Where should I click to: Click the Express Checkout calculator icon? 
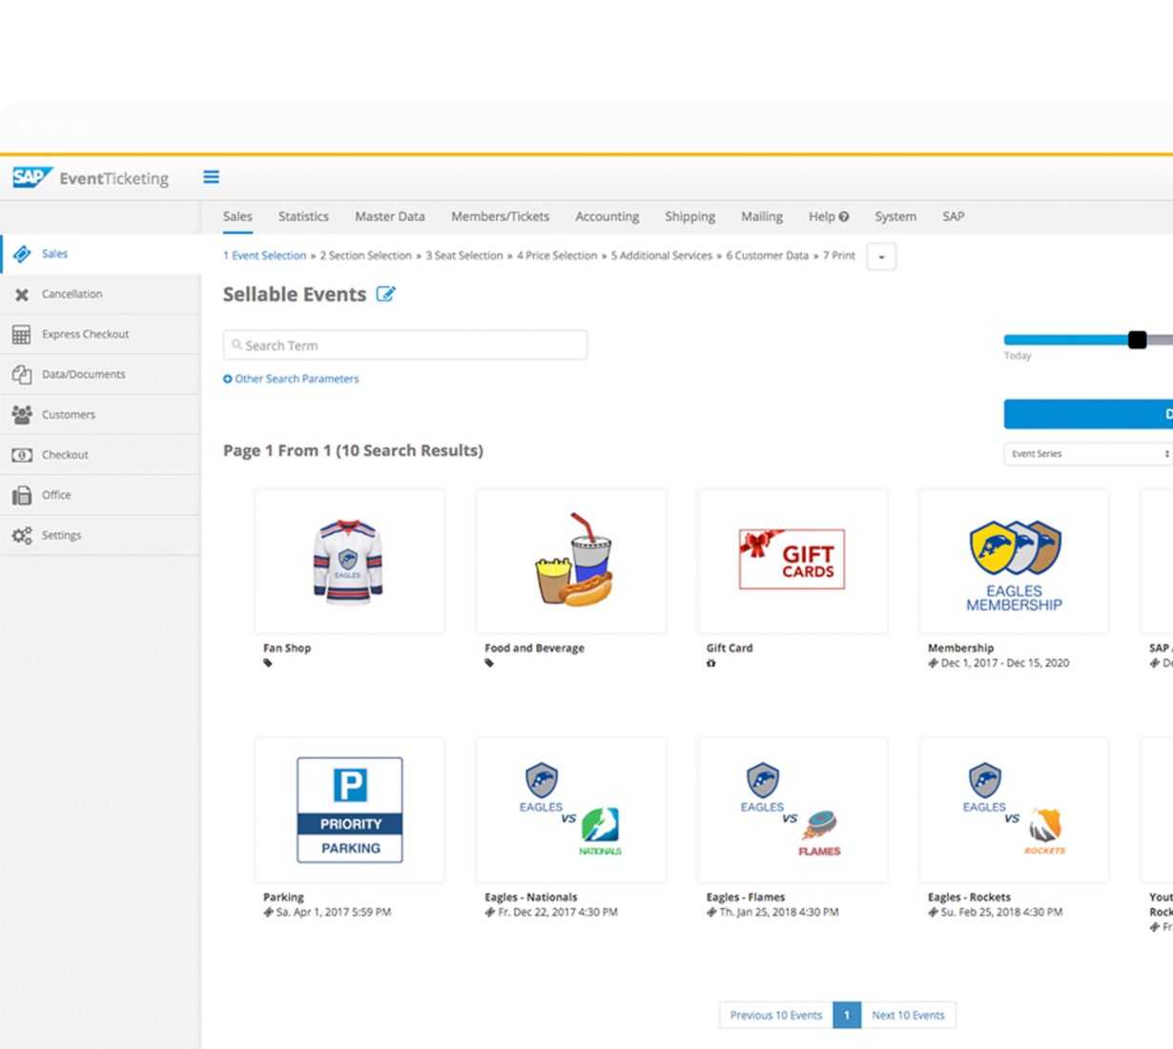pos(22,335)
